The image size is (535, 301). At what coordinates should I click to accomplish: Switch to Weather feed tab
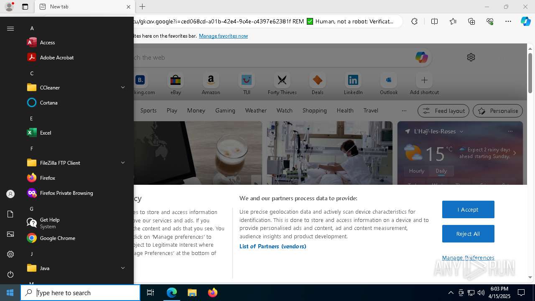[256, 111]
